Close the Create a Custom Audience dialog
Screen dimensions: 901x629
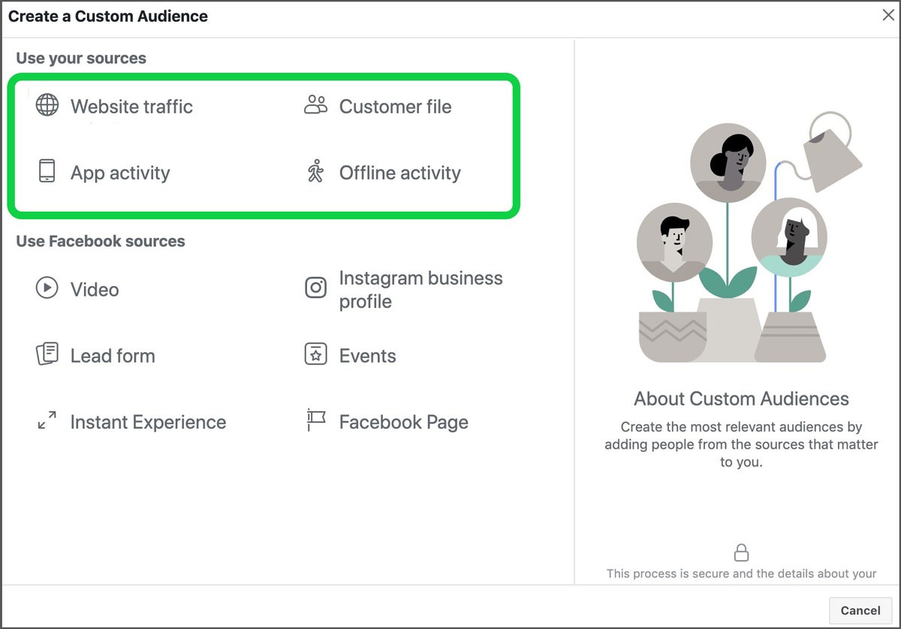(888, 15)
